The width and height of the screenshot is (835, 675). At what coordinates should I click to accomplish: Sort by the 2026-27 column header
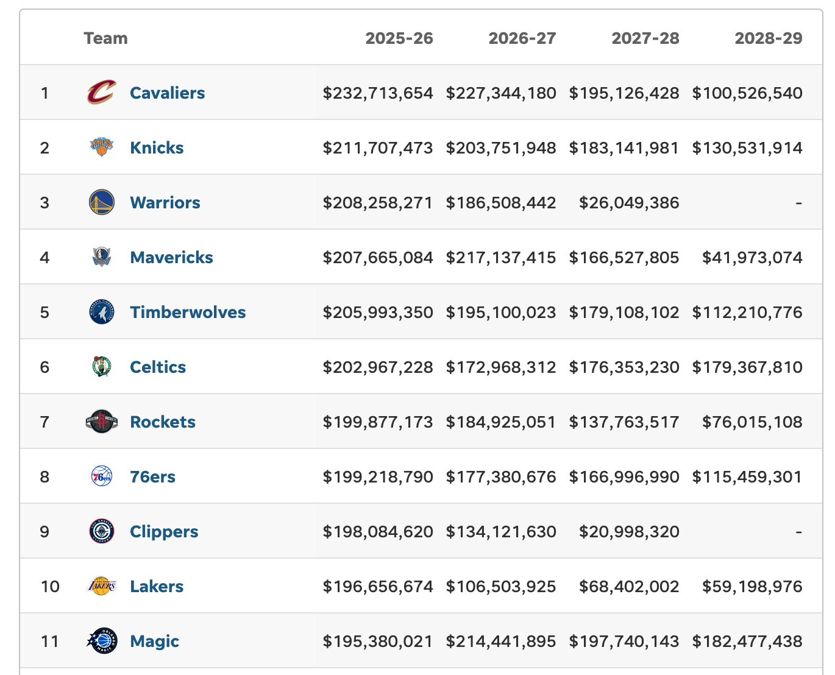522,38
